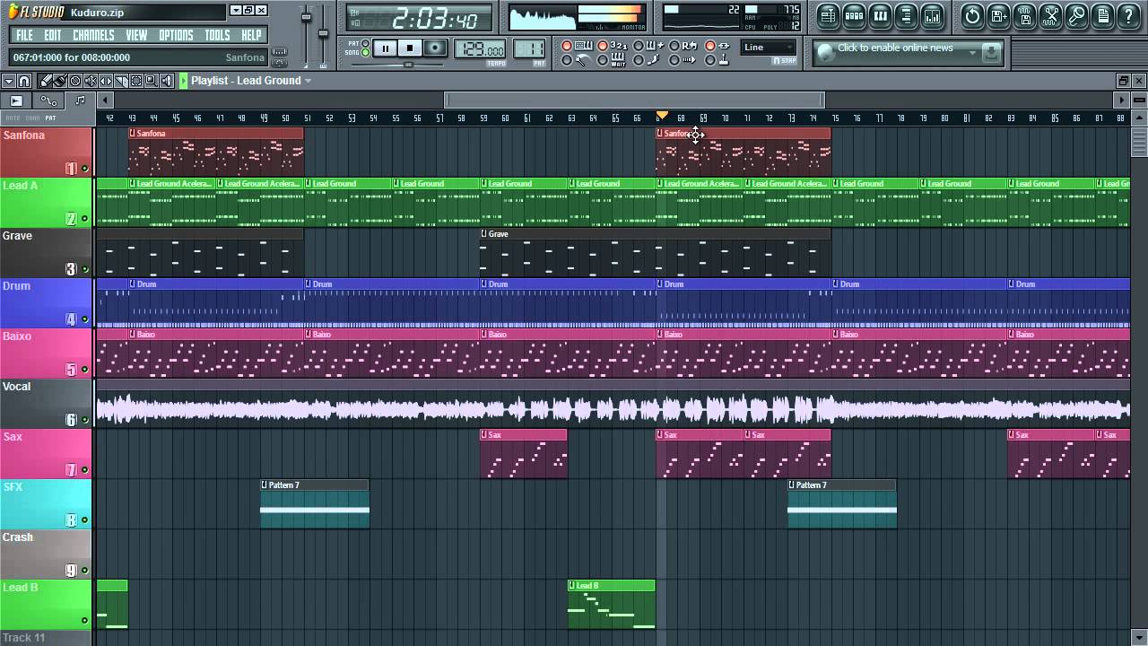Pause playback with the pause button
Viewport: 1148px width, 646px height.
point(385,48)
